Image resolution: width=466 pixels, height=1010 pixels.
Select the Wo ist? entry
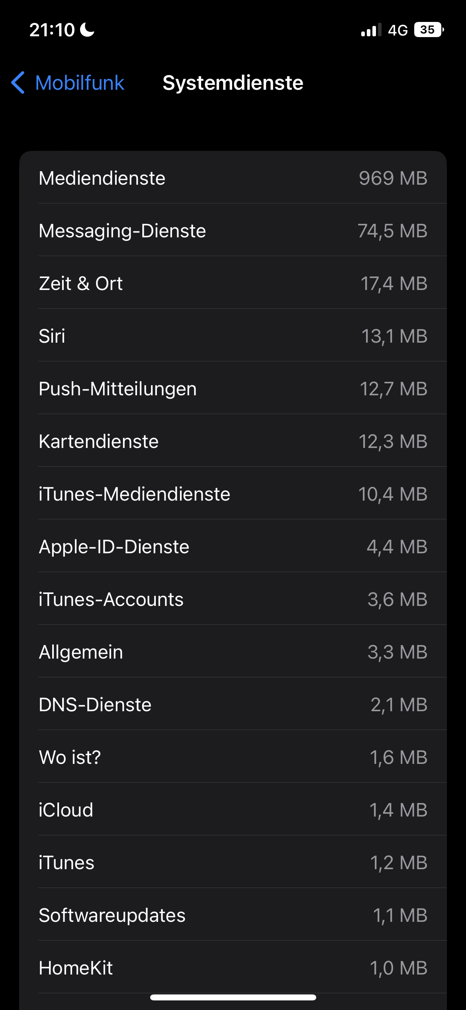click(x=233, y=757)
